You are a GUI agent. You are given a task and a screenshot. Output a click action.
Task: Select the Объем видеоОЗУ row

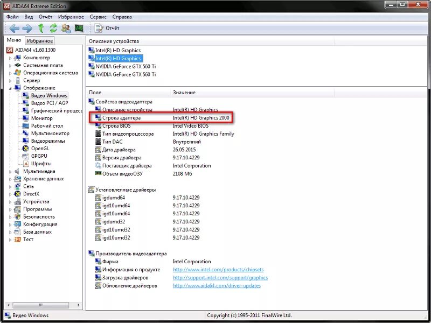[143, 174]
